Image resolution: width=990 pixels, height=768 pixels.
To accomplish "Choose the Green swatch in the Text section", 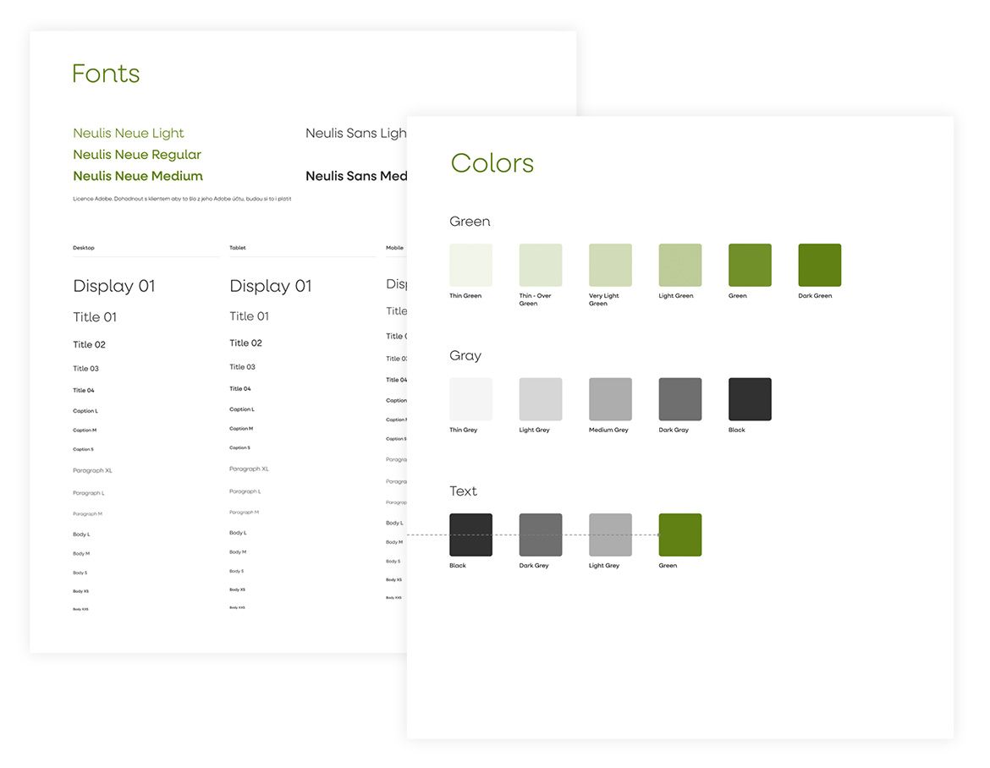I will (x=679, y=535).
